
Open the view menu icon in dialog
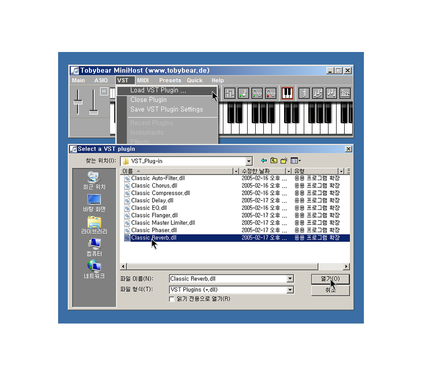click(x=296, y=161)
